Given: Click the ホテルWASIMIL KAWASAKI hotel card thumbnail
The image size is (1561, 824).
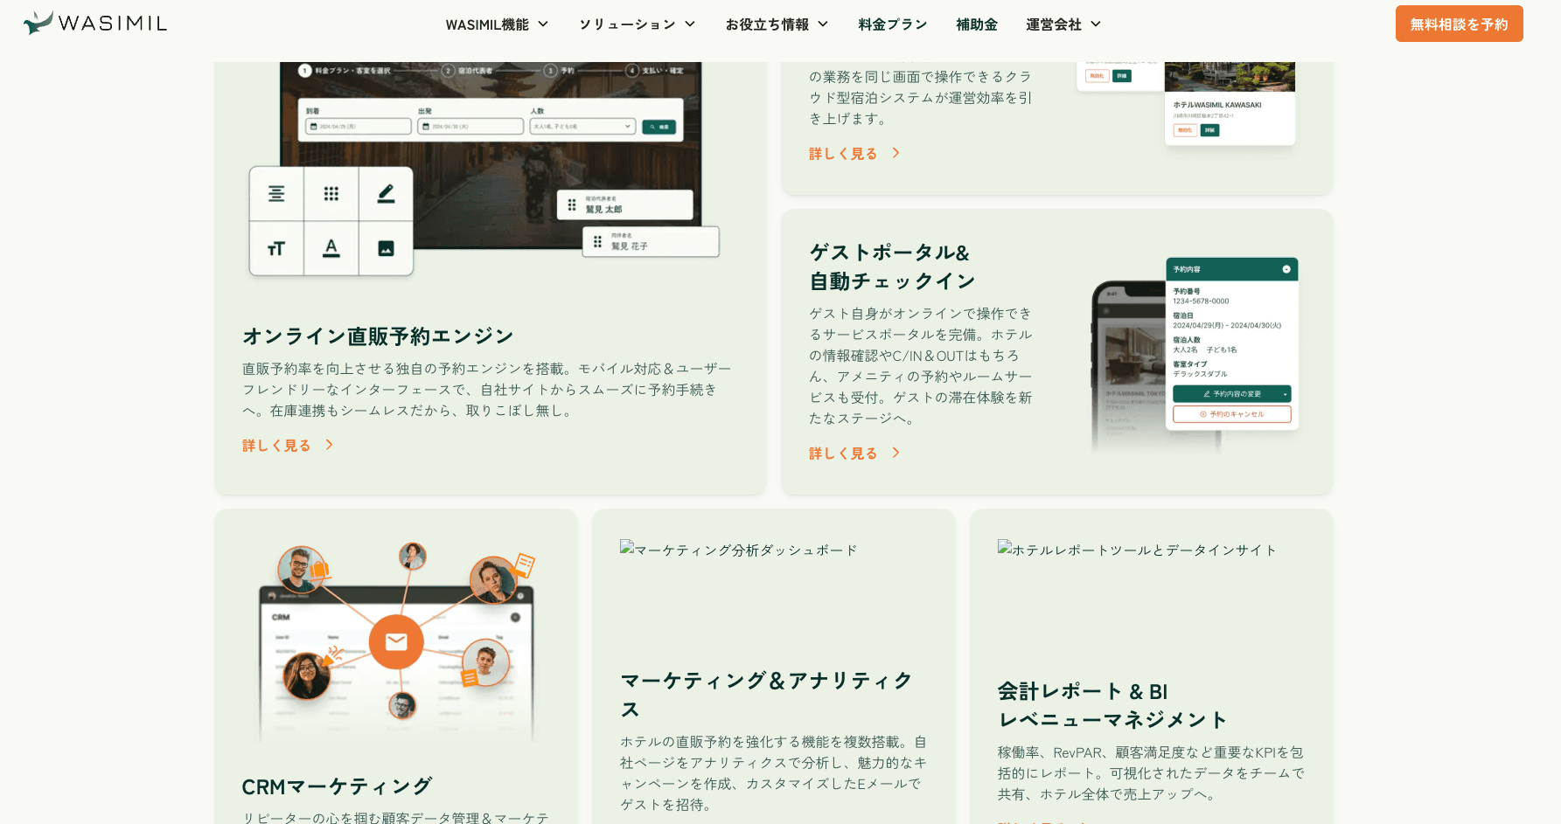Looking at the screenshot, I should (x=1230, y=103).
